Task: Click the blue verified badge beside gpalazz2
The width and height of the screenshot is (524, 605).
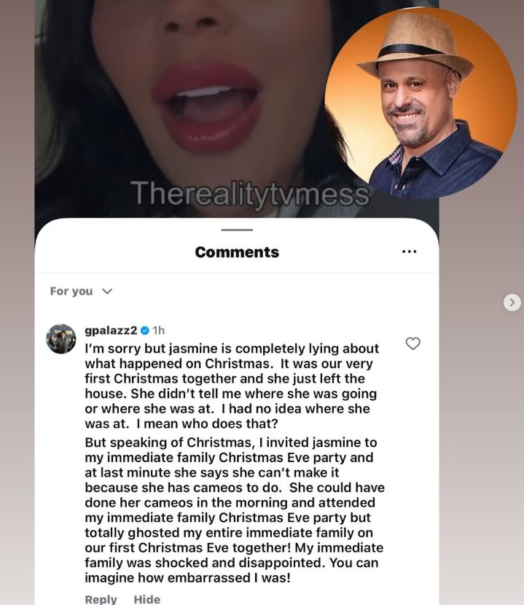Action: pos(145,331)
